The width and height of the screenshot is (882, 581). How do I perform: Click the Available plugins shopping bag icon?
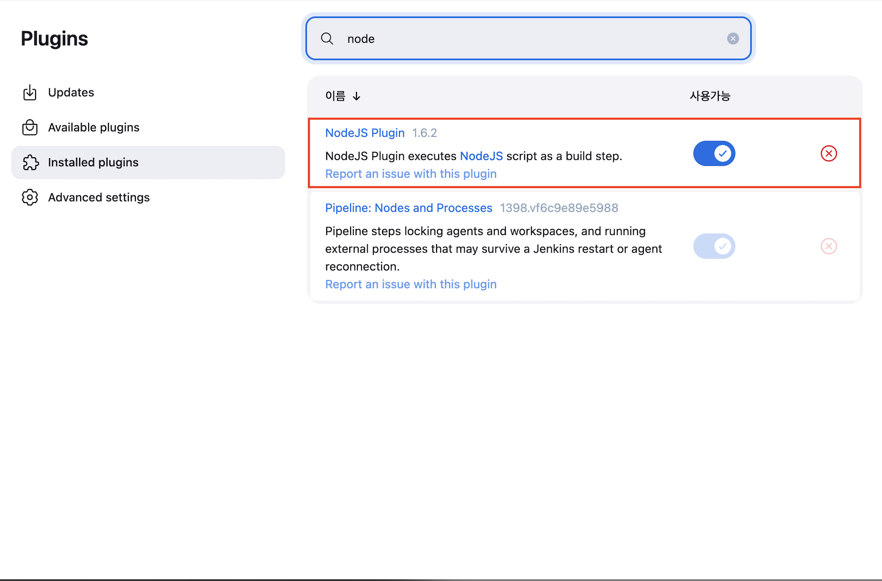[30, 127]
